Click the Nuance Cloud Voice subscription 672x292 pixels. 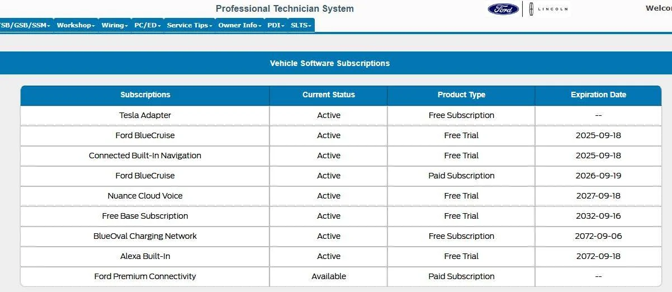[145, 196]
